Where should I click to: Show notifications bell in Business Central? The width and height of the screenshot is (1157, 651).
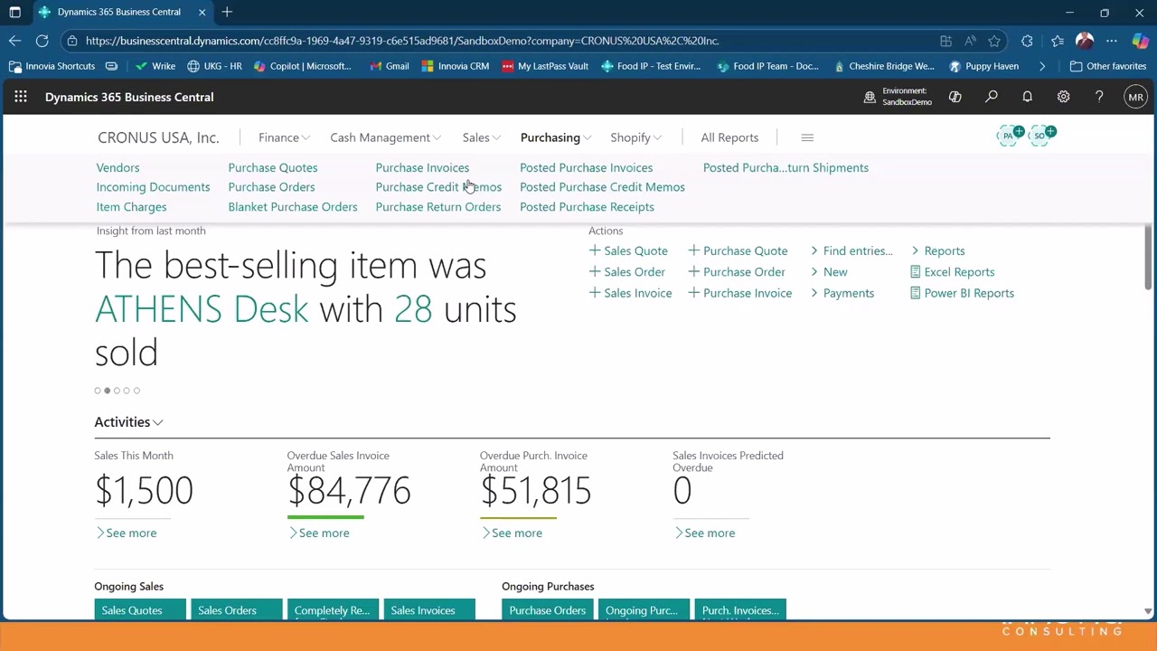(1028, 97)
